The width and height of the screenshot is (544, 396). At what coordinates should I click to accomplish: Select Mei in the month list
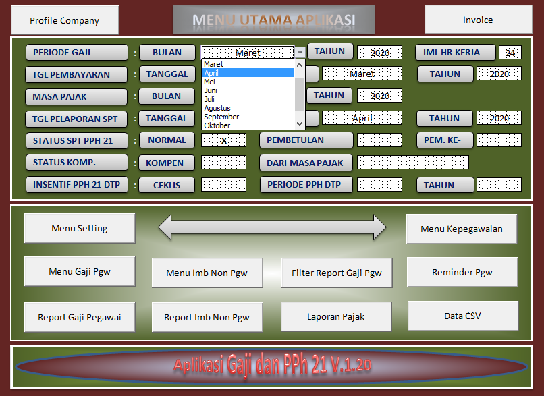pyautogui.click(x=248, y=82)
